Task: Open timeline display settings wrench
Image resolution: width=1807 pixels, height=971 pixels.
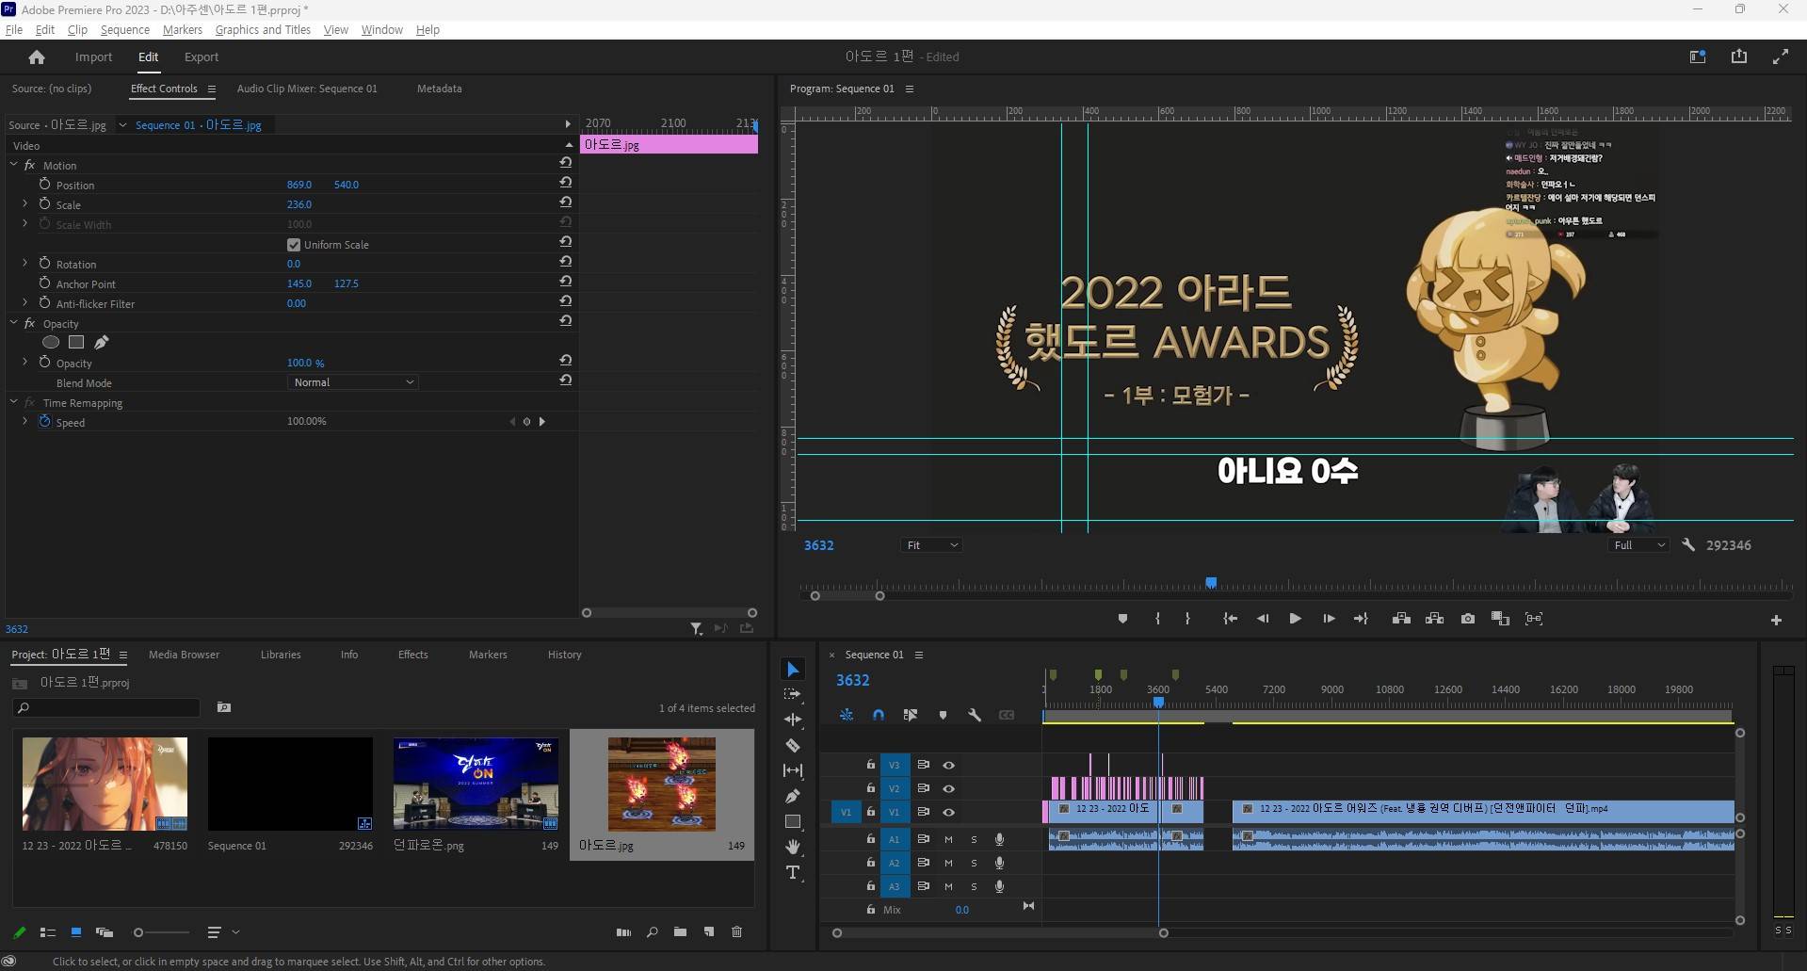Action: pyautogui.click(x=975, y=715)
